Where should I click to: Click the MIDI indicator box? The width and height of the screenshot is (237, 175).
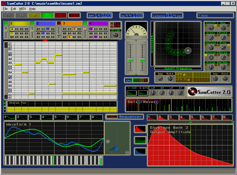pyautogui.click(x=215, y=16)
